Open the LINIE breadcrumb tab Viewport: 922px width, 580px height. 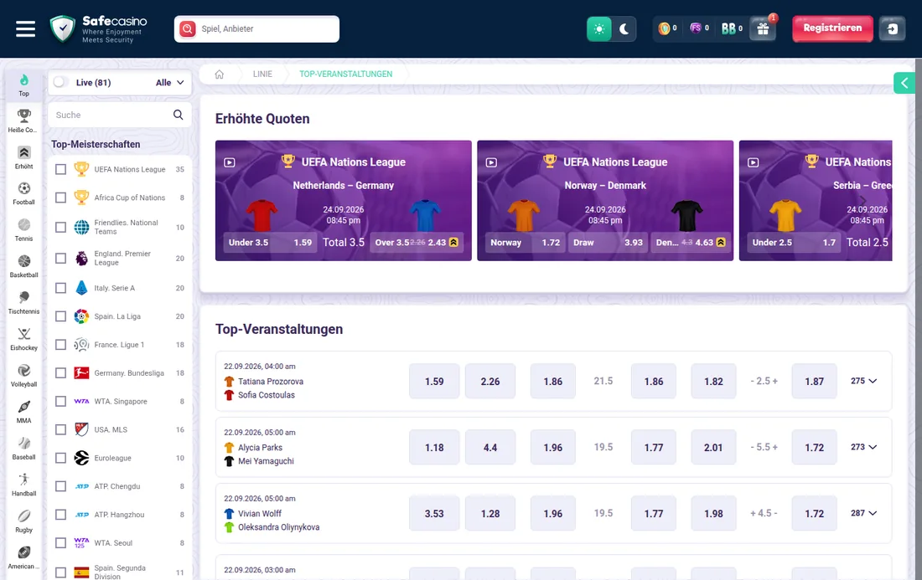pyautogui.click(x=262, y=74)
